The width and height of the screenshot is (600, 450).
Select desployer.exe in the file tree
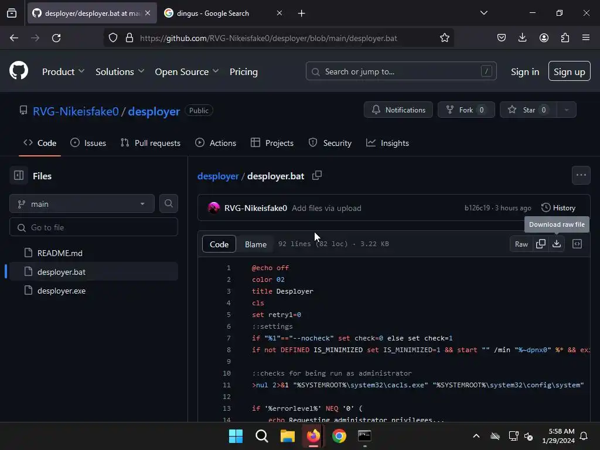(x=94, y=291)
